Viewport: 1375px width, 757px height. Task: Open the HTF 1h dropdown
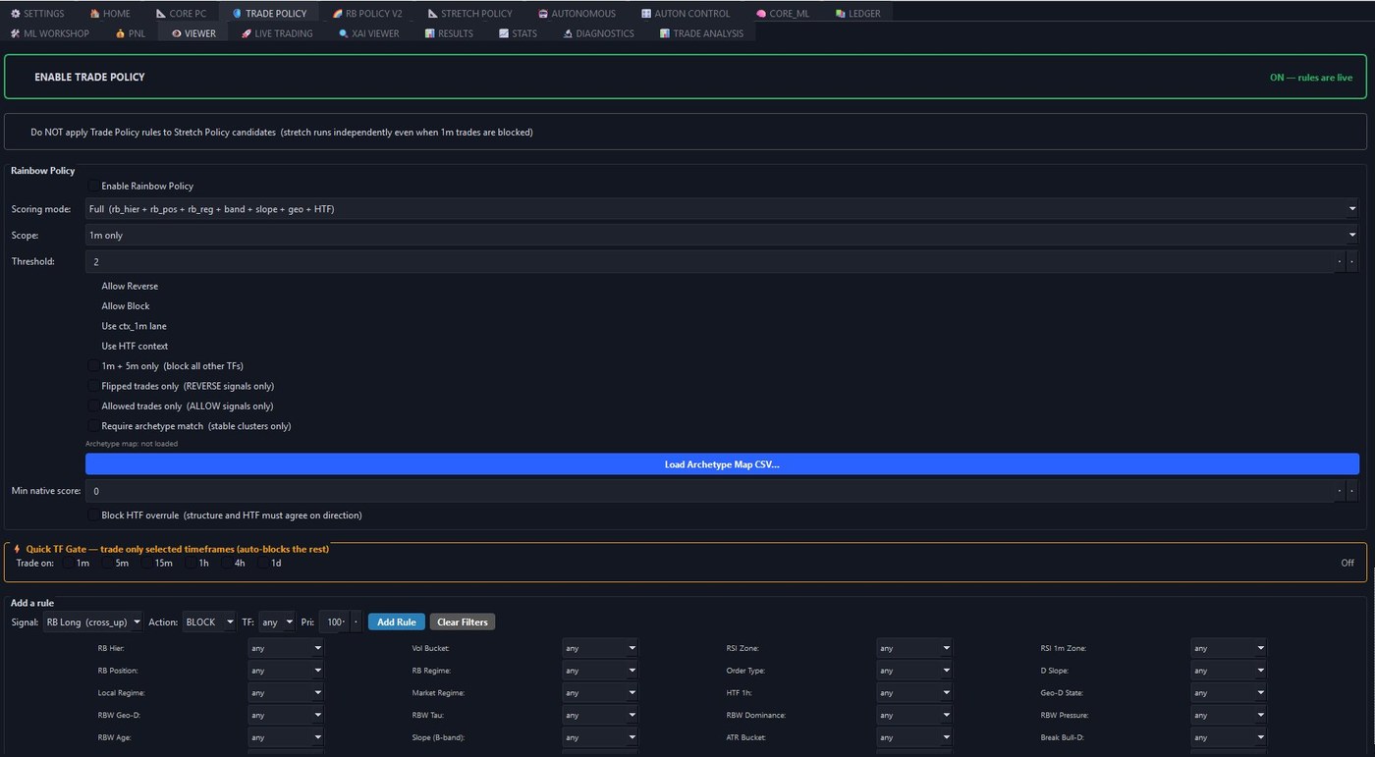point(914,693)
